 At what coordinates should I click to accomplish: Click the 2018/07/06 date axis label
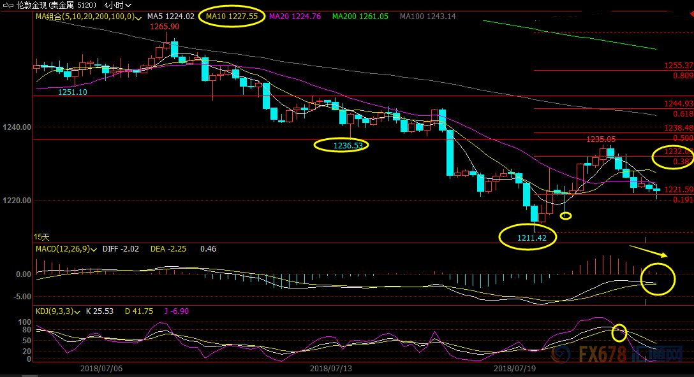[101, 368]
